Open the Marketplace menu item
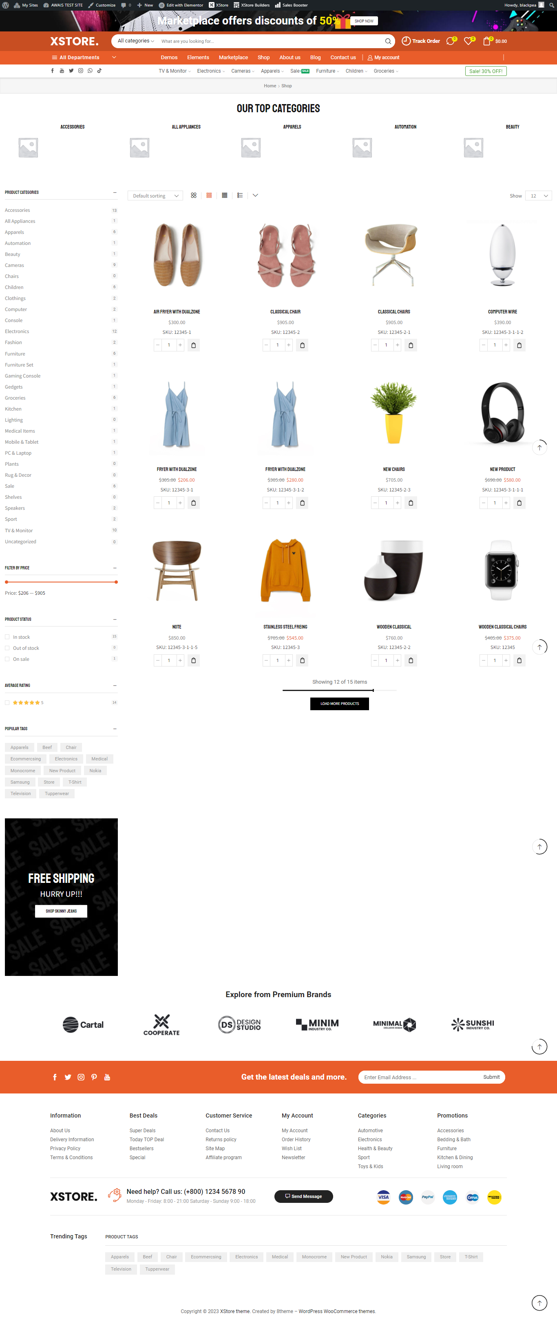This screenshot has height=1320, width=557. tap(234, 58)
